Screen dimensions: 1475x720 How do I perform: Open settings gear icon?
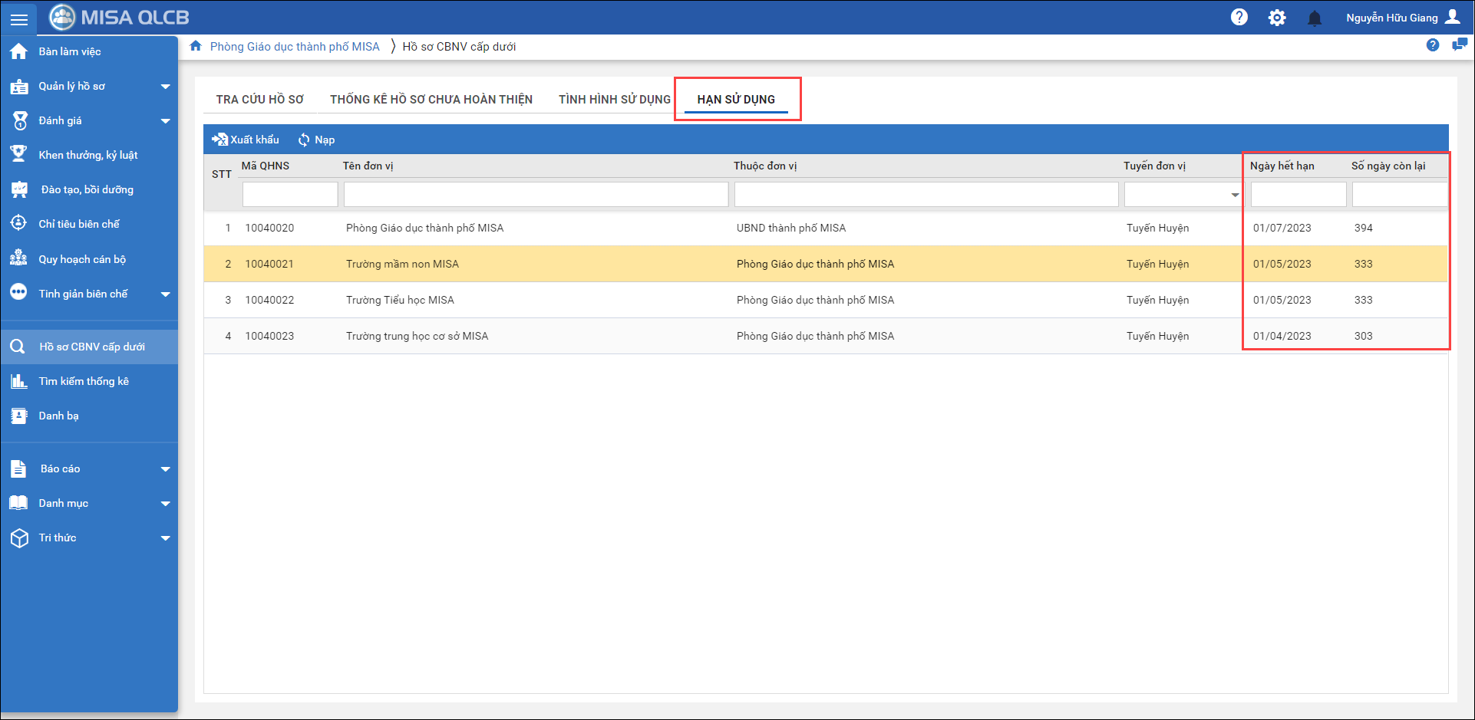1276,18
